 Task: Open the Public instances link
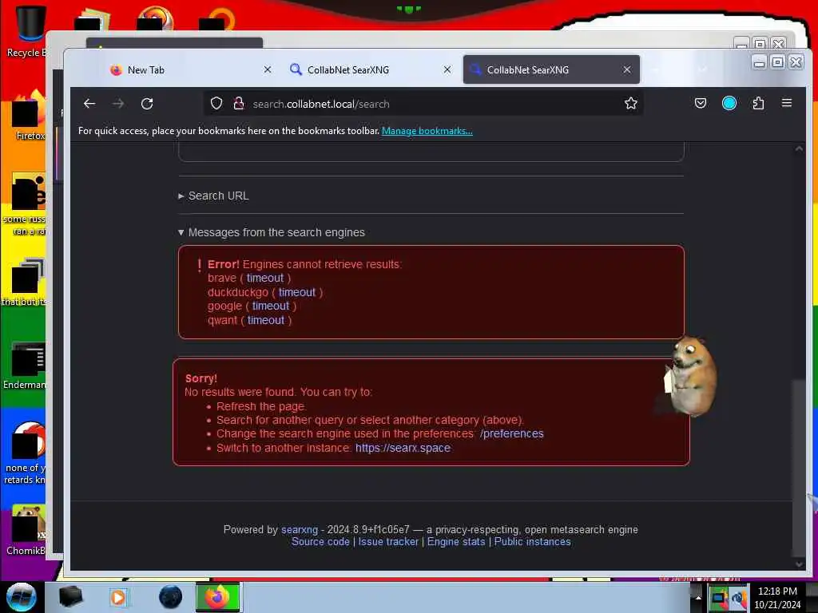point(533,542)
